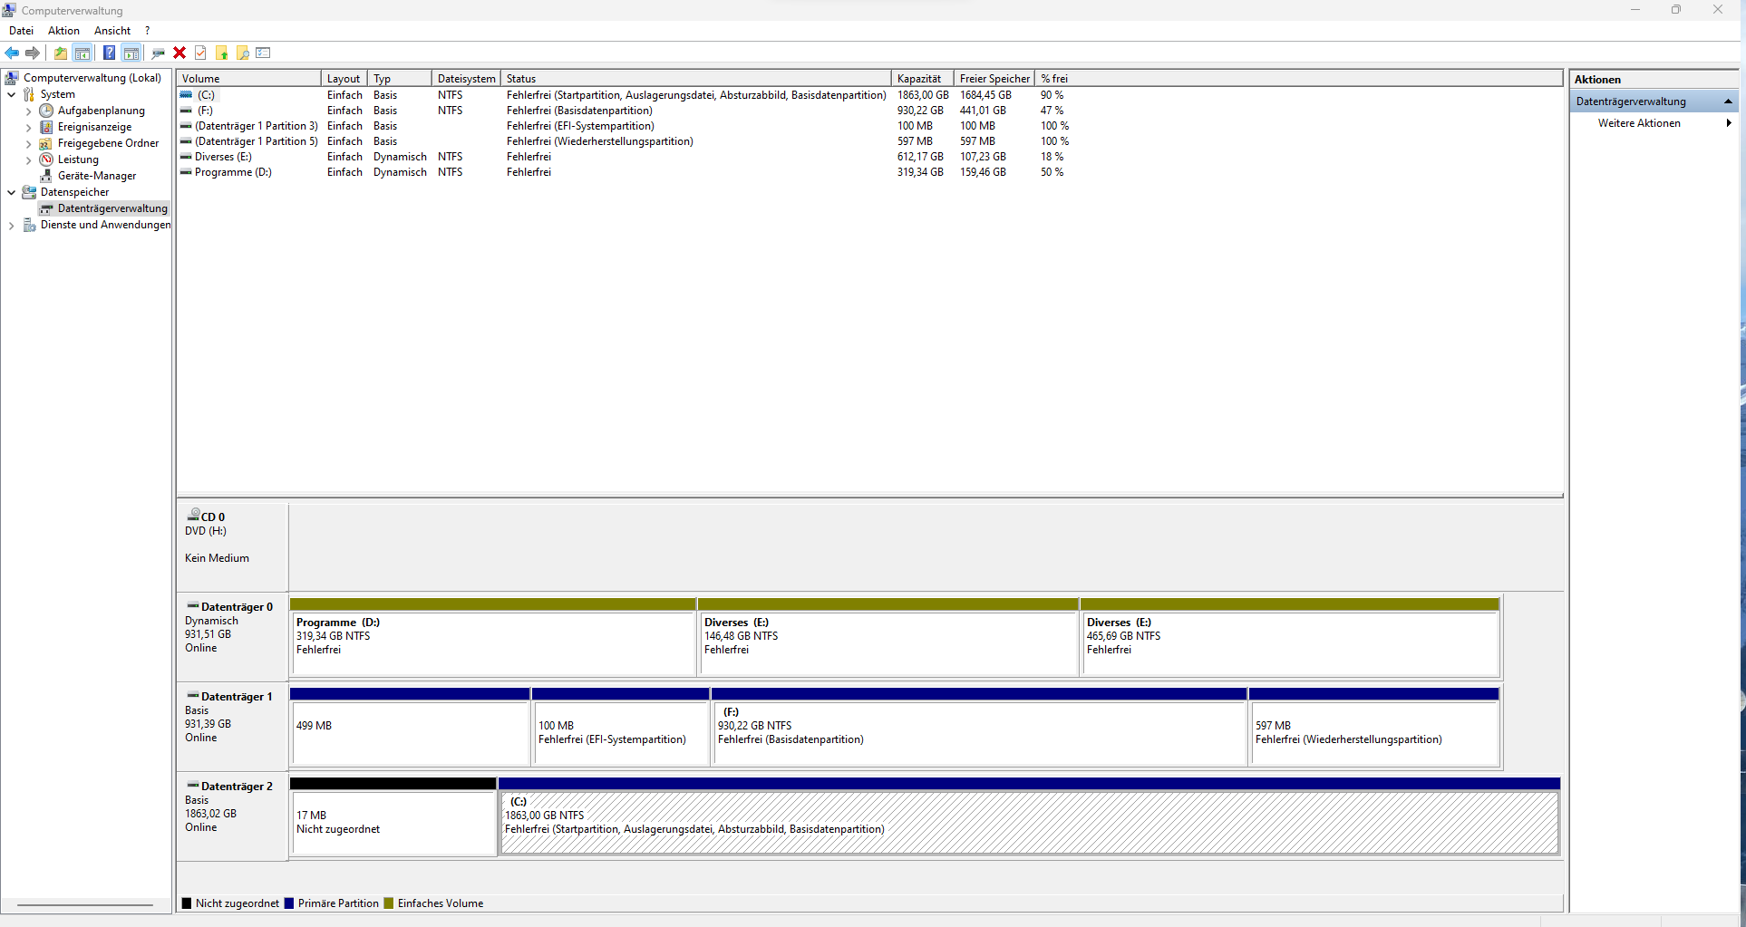Click the checklist view settings toolbar icon

click(x=264, y=53)
